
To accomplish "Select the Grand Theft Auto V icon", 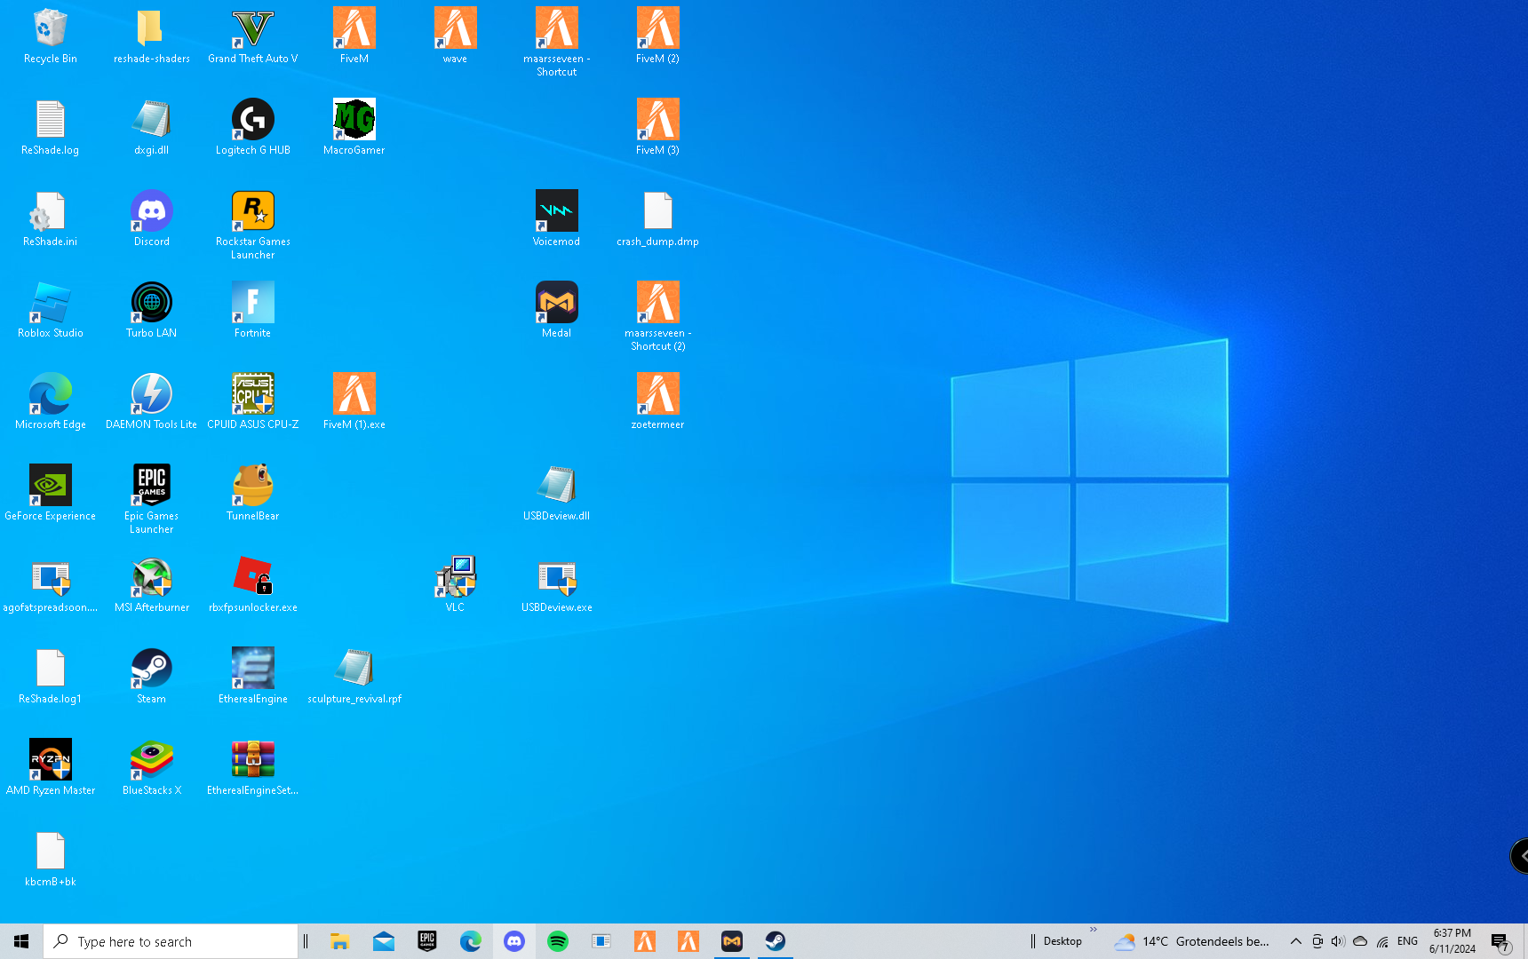I will (x=252, y=29).
